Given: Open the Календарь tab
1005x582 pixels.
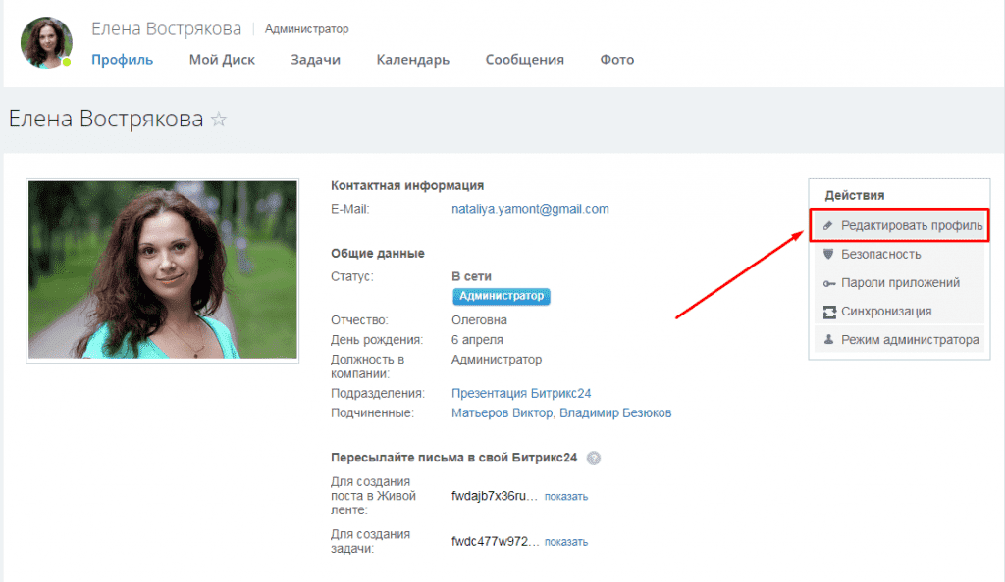Looking at the screenshot, I should 412,60.
